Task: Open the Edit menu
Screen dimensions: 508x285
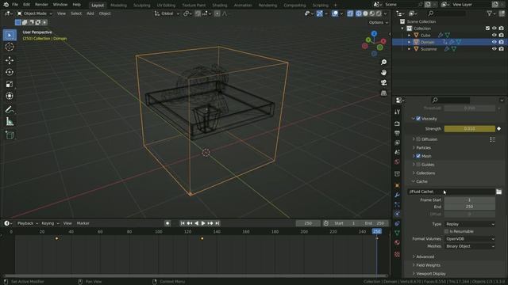Action: point(26,5)
